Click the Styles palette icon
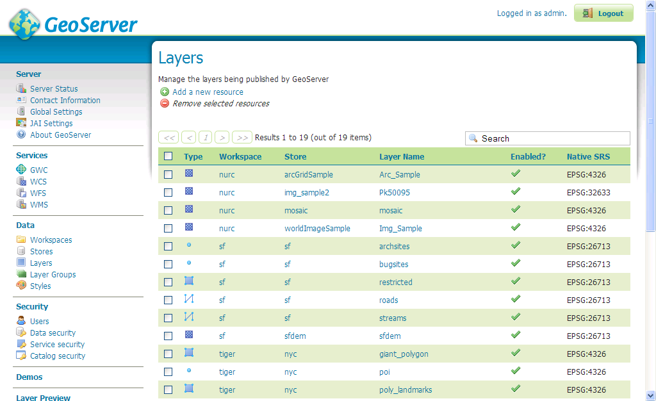 21,285
